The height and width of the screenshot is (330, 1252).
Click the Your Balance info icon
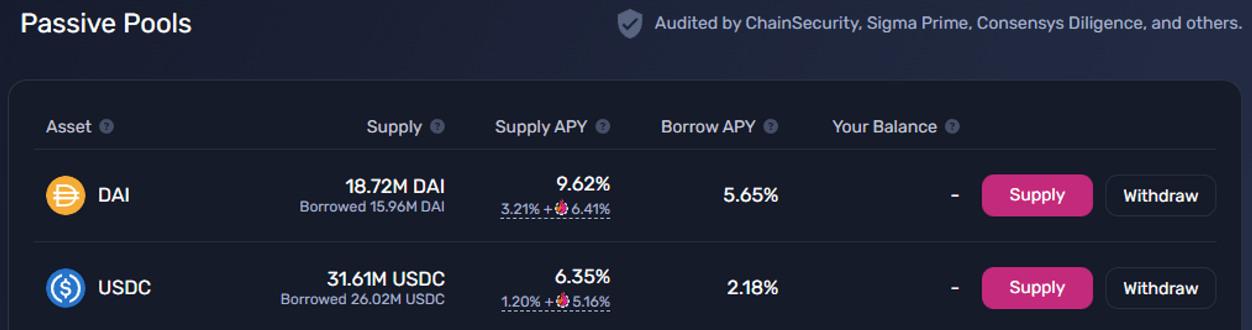[x=952, y=126]
